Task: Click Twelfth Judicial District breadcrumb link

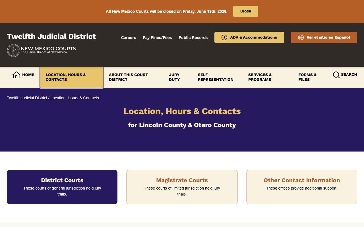Action: (x=27, y=98)
